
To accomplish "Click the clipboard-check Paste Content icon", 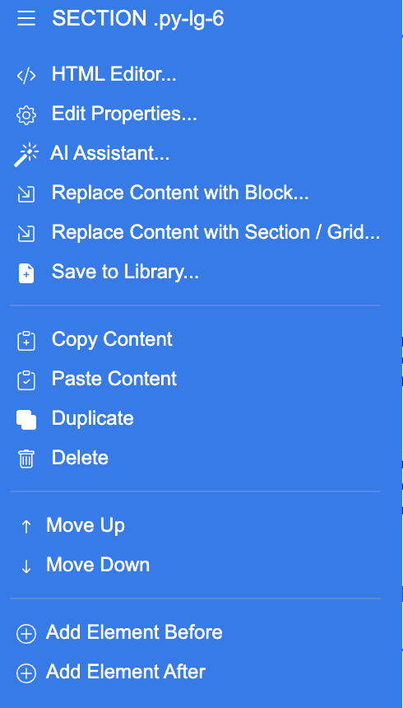I will pos(26,380).
